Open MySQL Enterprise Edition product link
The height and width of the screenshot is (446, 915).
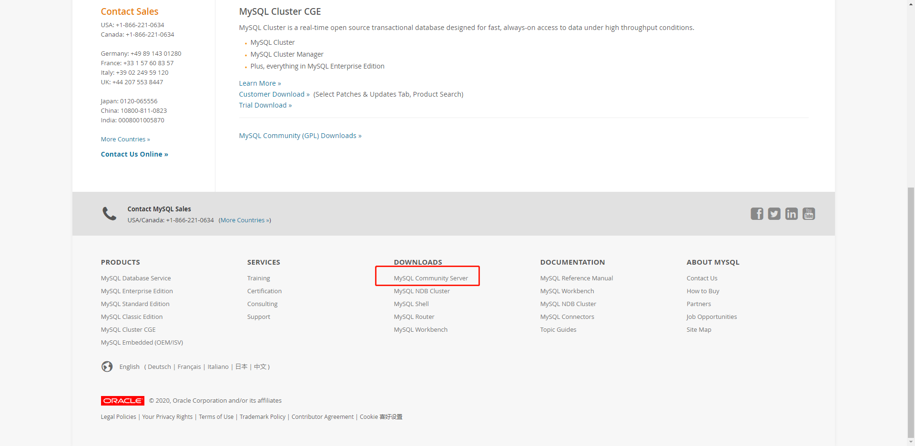pyautogui.click(x=137, y=291)
